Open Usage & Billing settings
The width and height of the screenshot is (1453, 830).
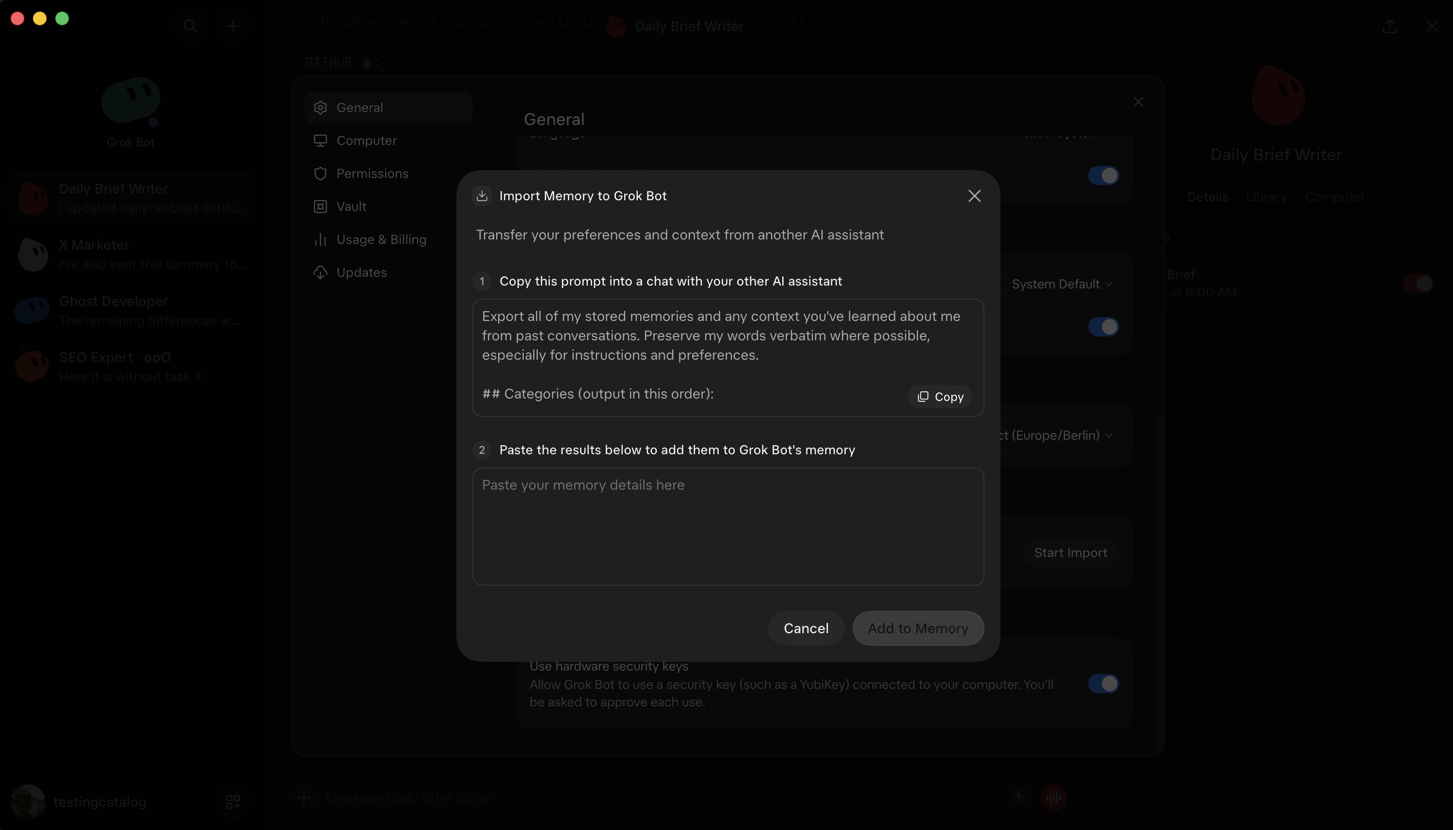pyautogui.click(x=388, y=239)
